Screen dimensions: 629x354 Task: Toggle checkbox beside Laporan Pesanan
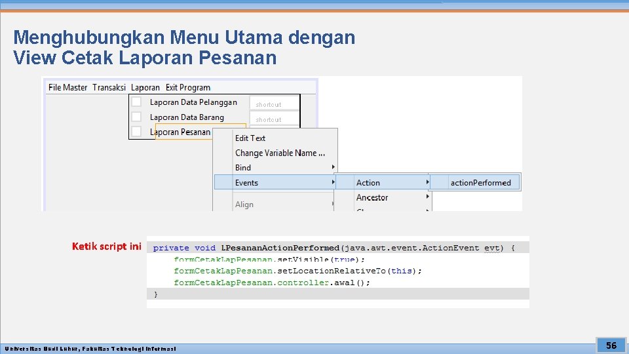point(136,132)
